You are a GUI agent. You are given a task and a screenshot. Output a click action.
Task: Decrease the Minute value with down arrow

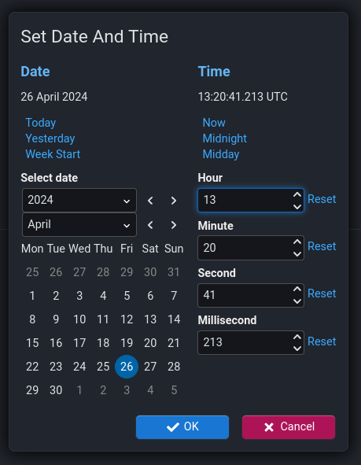pos(297,254)
